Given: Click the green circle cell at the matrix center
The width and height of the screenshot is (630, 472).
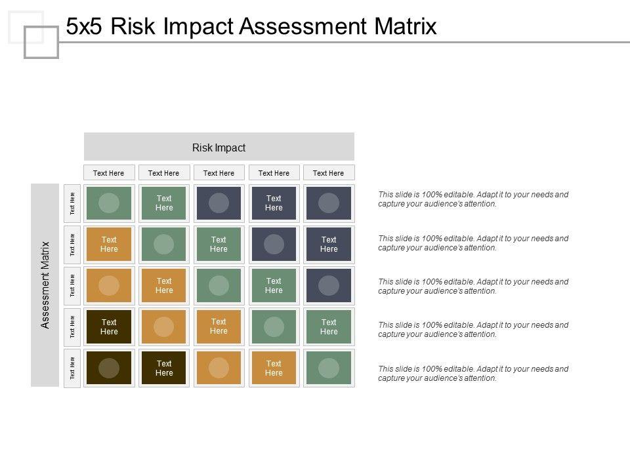Looking at the screenshot, I should pos(219,286).
